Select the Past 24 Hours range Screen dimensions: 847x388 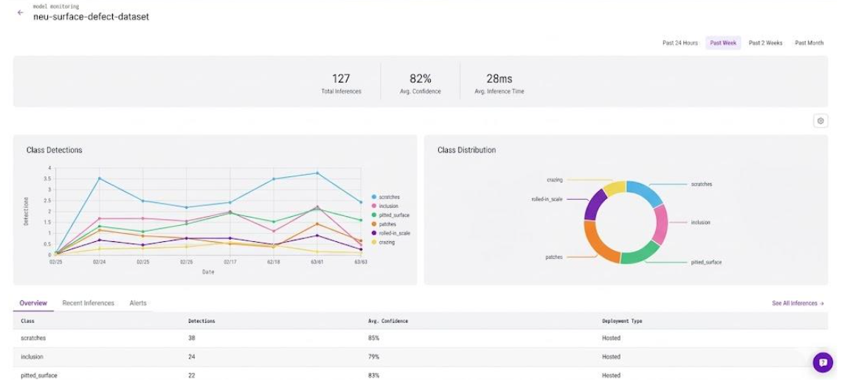(x=680, y=43)
